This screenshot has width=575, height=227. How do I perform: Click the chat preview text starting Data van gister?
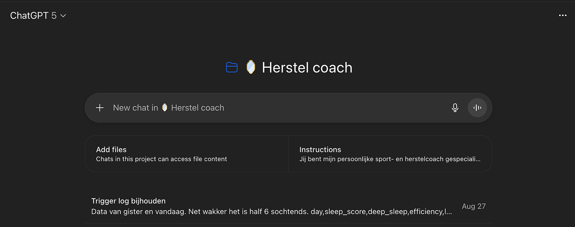pos(271,212)
